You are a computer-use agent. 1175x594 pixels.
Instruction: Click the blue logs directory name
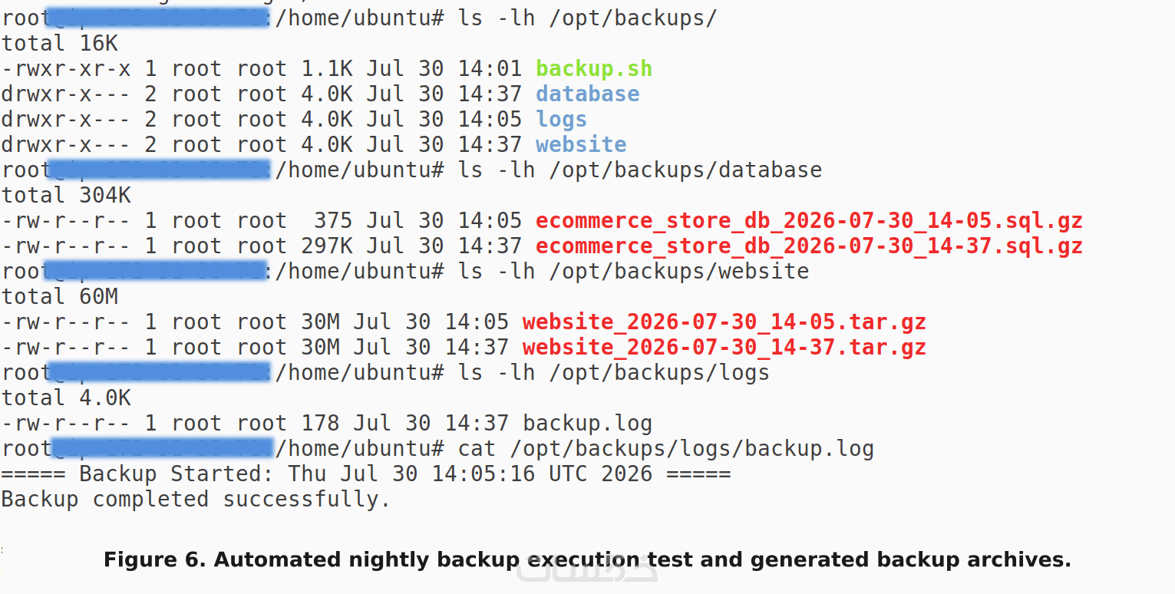[561, 120]
